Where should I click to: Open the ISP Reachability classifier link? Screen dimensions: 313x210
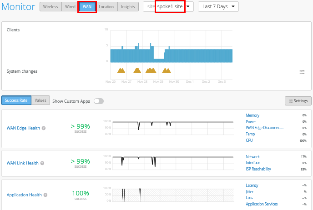[x=258, y=169]
